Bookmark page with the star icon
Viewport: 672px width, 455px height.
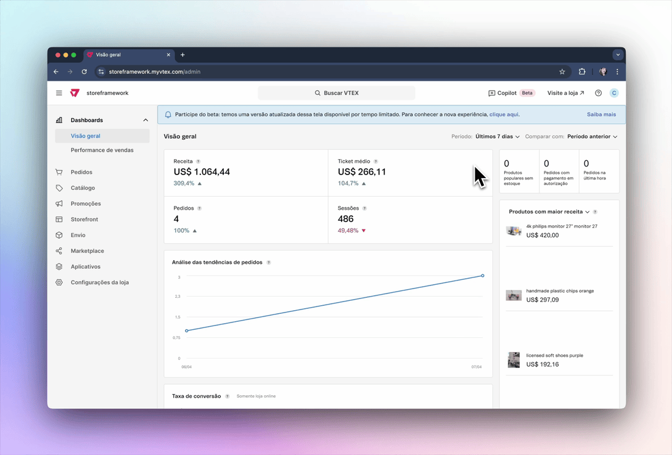point(562,72)
